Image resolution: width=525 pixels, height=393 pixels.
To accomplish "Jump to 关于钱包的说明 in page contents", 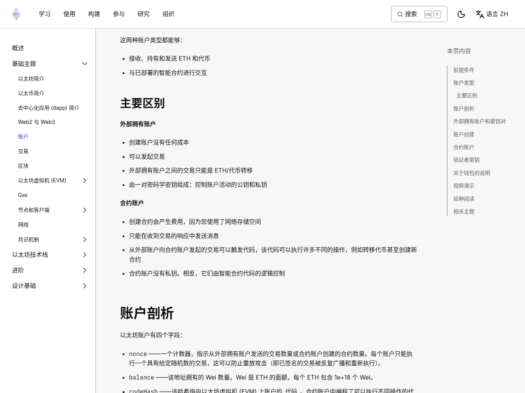I will tap(472, 173).
